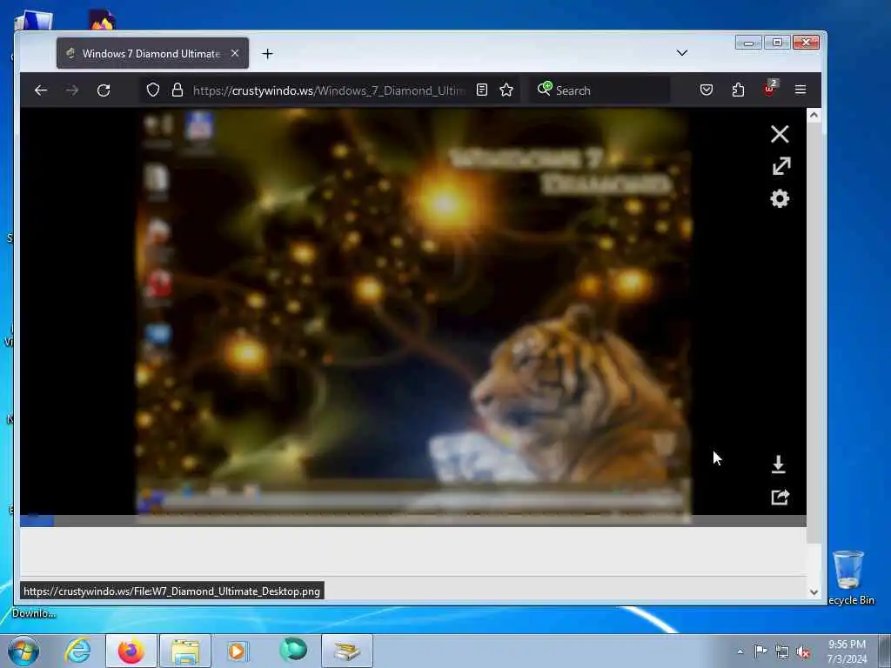Image resolution: width=891 pixels, height=668 pixels.
Task: Toggle fullscreen in the media viewer
Action: 780,166
